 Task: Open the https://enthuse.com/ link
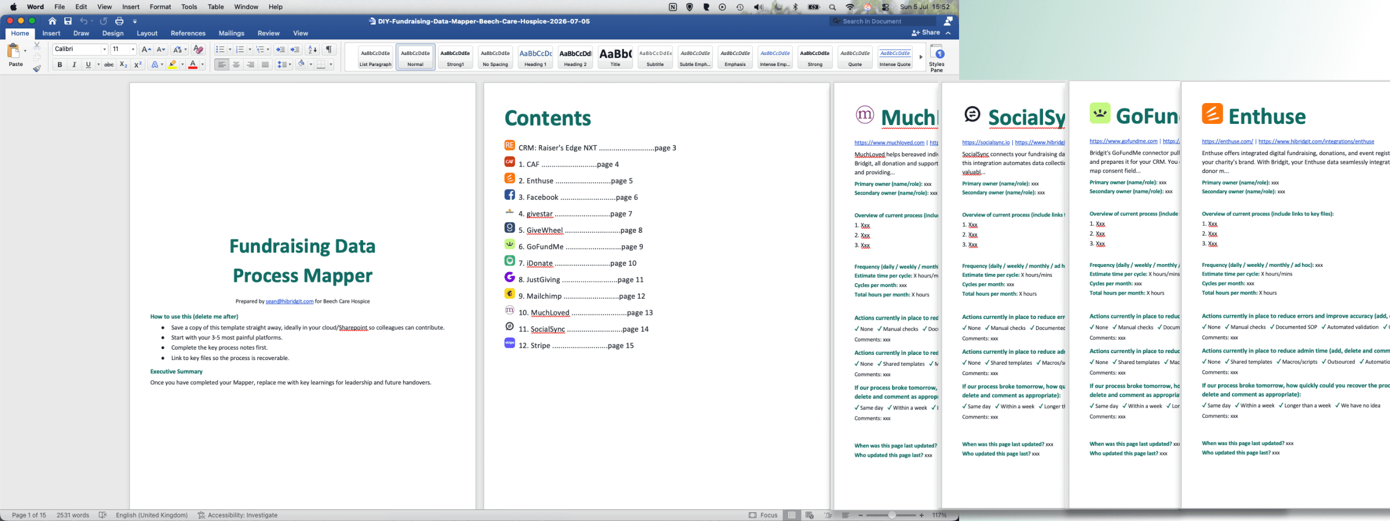[1227, 141]
